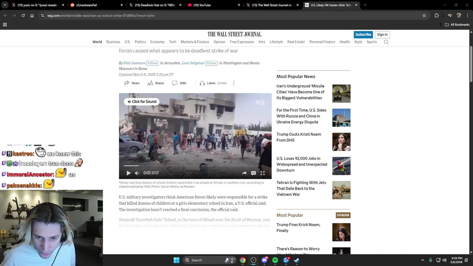473x266 pixels.
Task: Open the Sports section
Action: [x=372, y=42]
